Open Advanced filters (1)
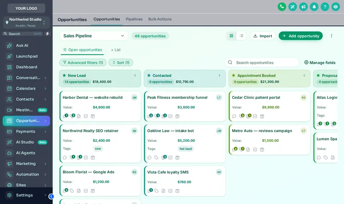 click(83, 62)
